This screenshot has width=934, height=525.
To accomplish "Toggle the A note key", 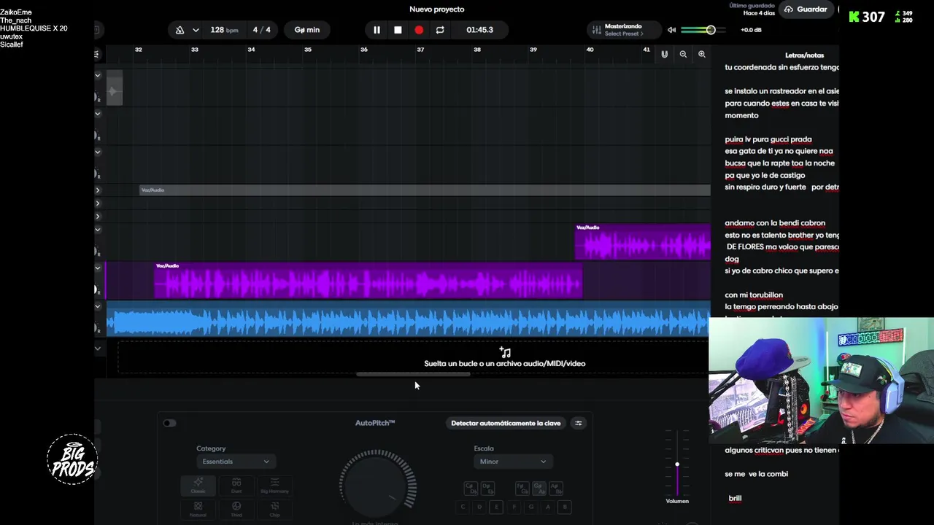I will [x=547, y=507].
